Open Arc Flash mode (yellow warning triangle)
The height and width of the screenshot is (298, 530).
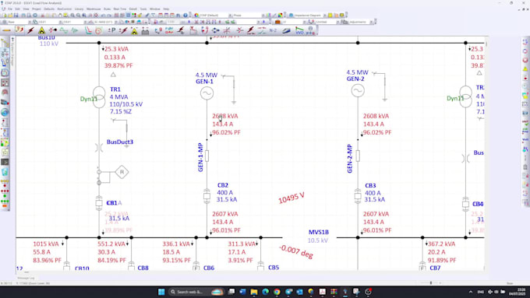click(41, 30)
